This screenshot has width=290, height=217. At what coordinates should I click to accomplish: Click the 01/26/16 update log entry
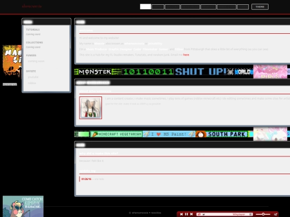tap(93, 179)
